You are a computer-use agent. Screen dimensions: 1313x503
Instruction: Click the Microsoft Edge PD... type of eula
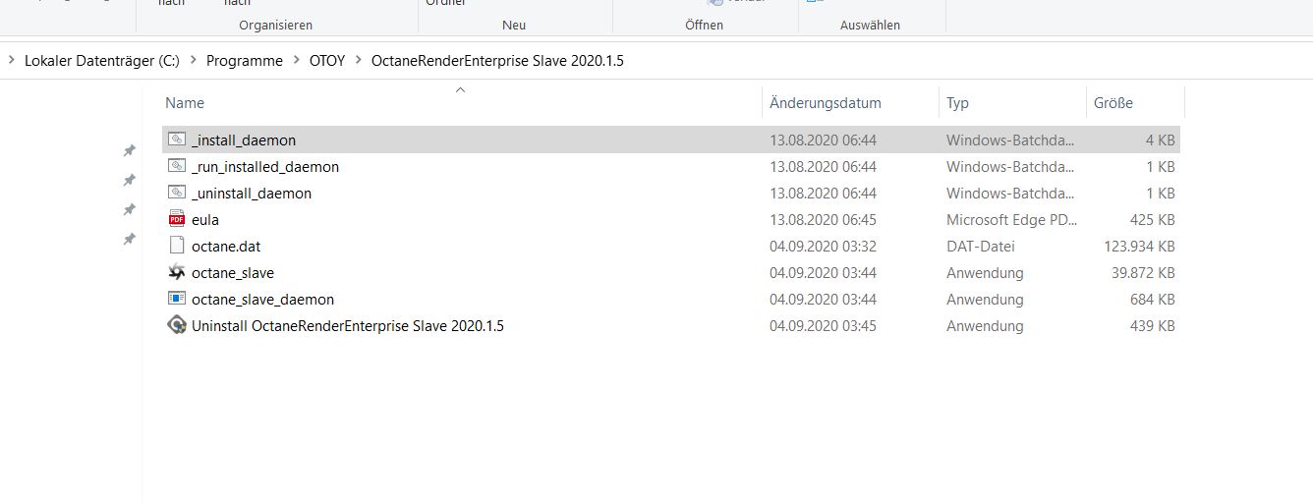[1011, 220]
